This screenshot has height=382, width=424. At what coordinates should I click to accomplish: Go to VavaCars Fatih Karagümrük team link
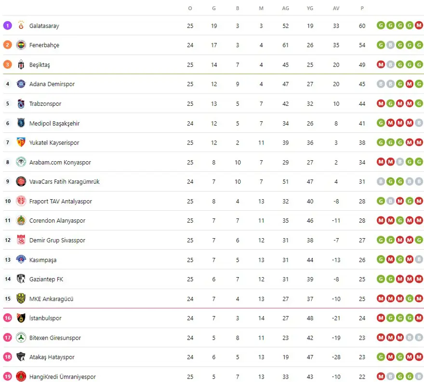65,182
